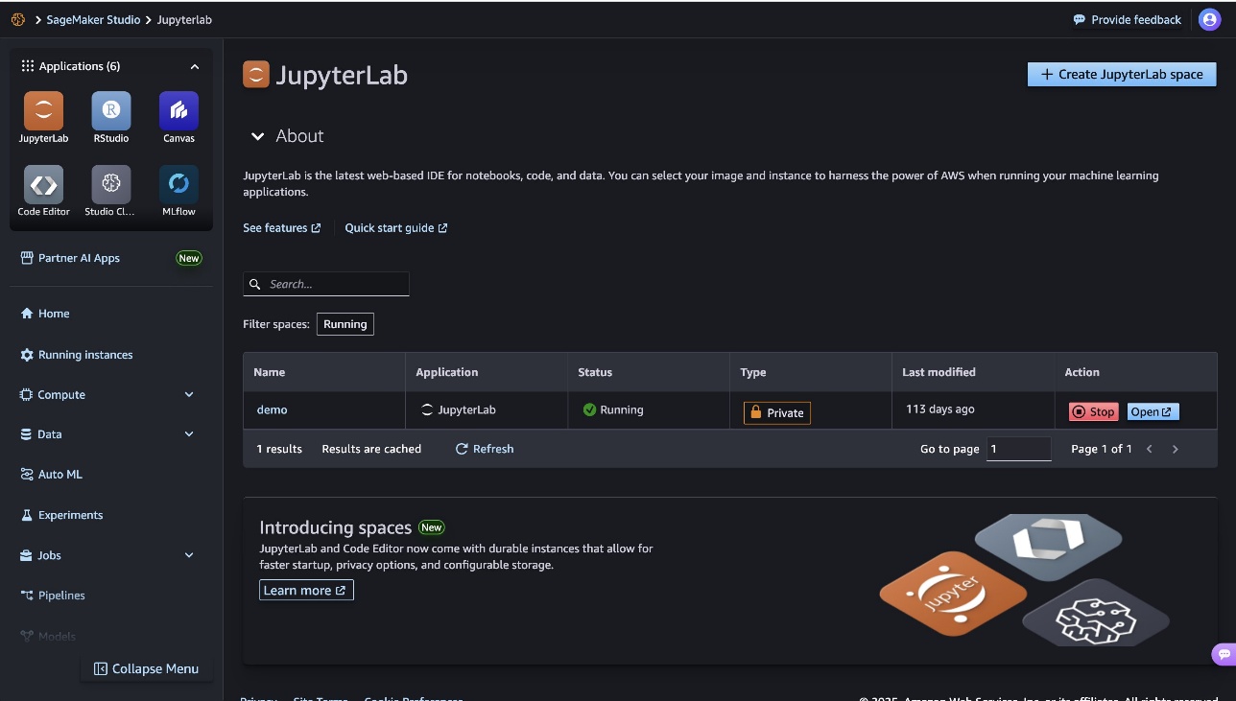Collapse the About section
This screenshot has height=701, width=1236.
click(x=257, y=136)
